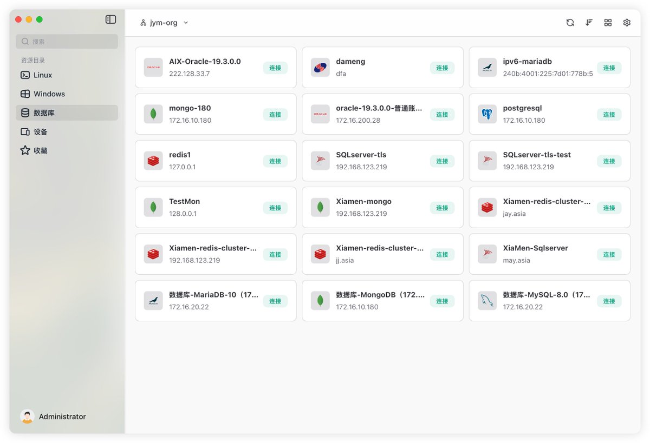
Task: Select 收藏 favorites in the sidebar
Action: click(67, 151)
